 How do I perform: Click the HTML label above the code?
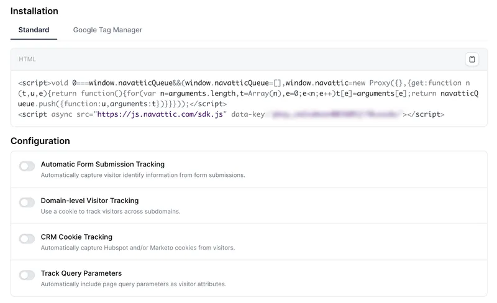[x=27, y=59]
